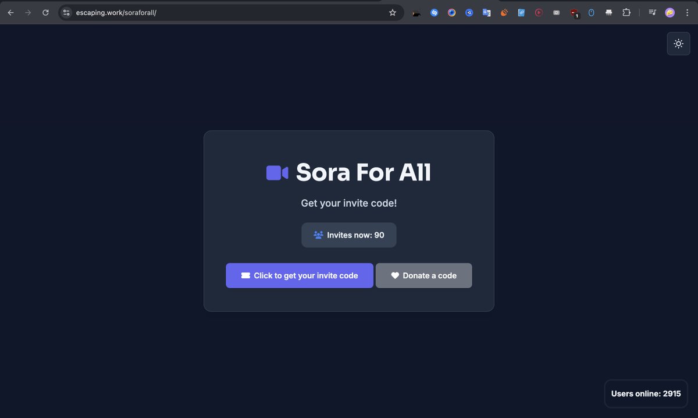
Task: Click the Donate a code button
Action: (424, 275)
